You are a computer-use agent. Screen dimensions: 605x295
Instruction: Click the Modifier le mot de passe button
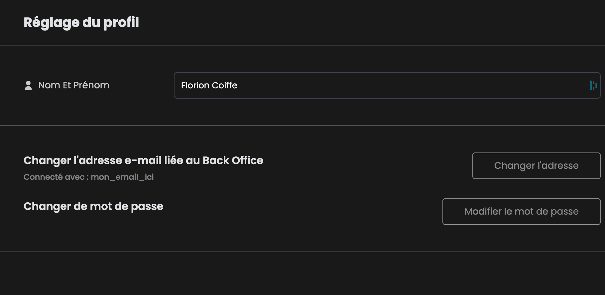click(521, 212)
